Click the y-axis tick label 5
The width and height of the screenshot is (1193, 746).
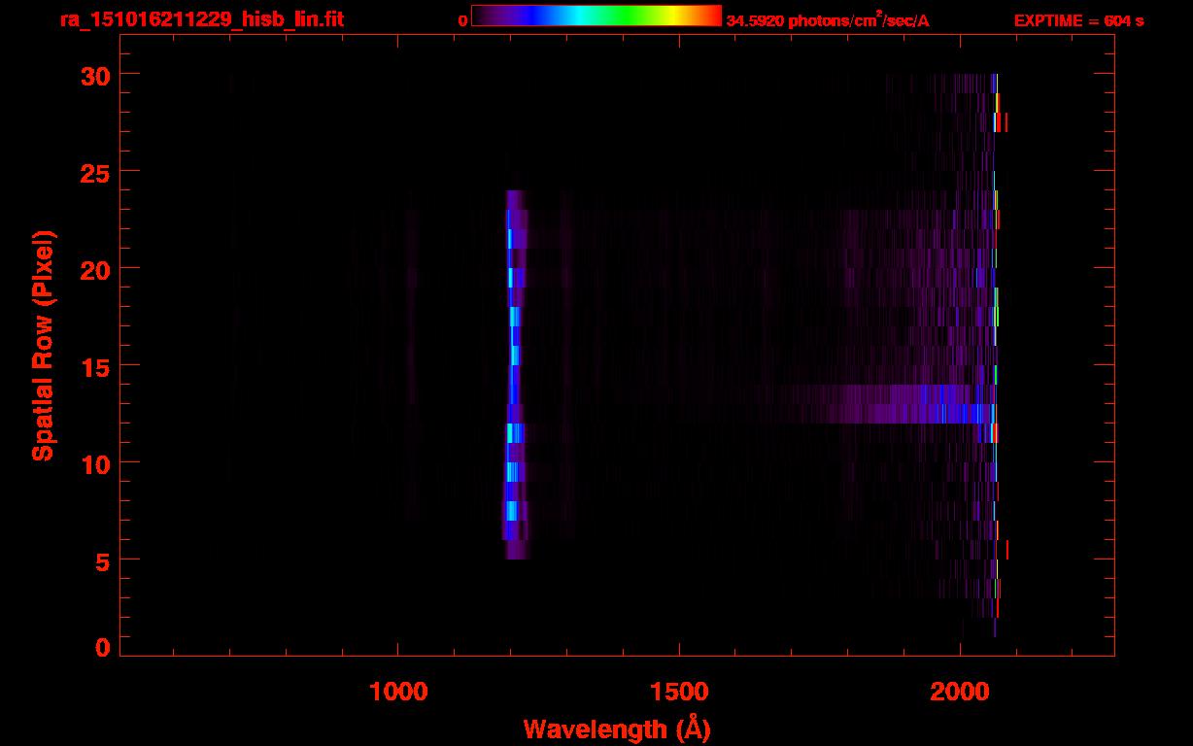101,560
